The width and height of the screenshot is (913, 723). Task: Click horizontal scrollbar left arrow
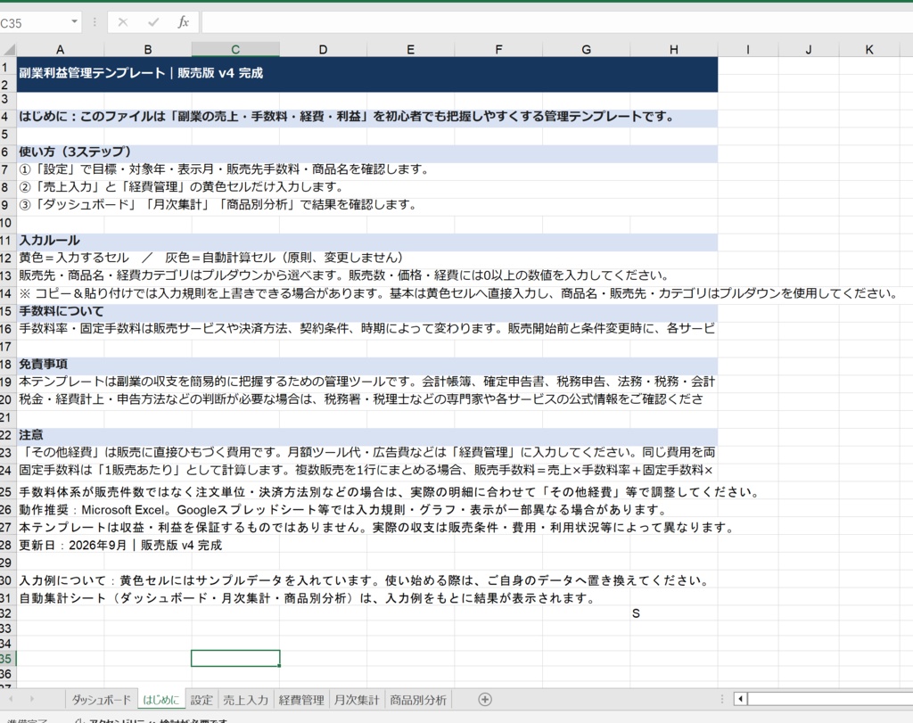point(741,699)
